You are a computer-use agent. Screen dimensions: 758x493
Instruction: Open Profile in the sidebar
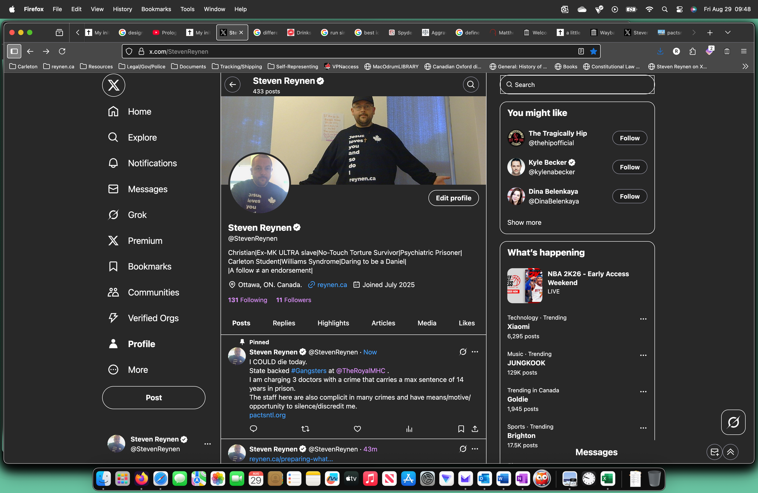click(132, 344)
